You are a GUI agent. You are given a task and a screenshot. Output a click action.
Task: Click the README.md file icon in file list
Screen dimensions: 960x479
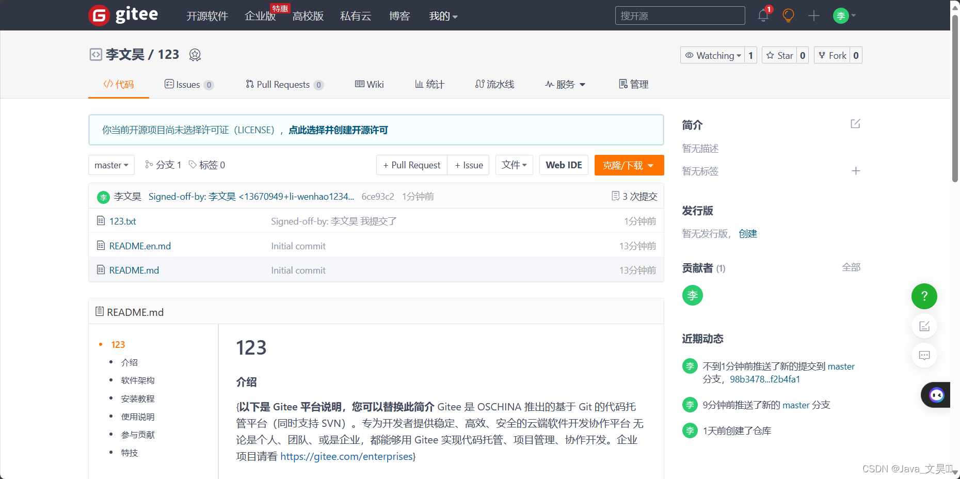[x=101, y=270]
